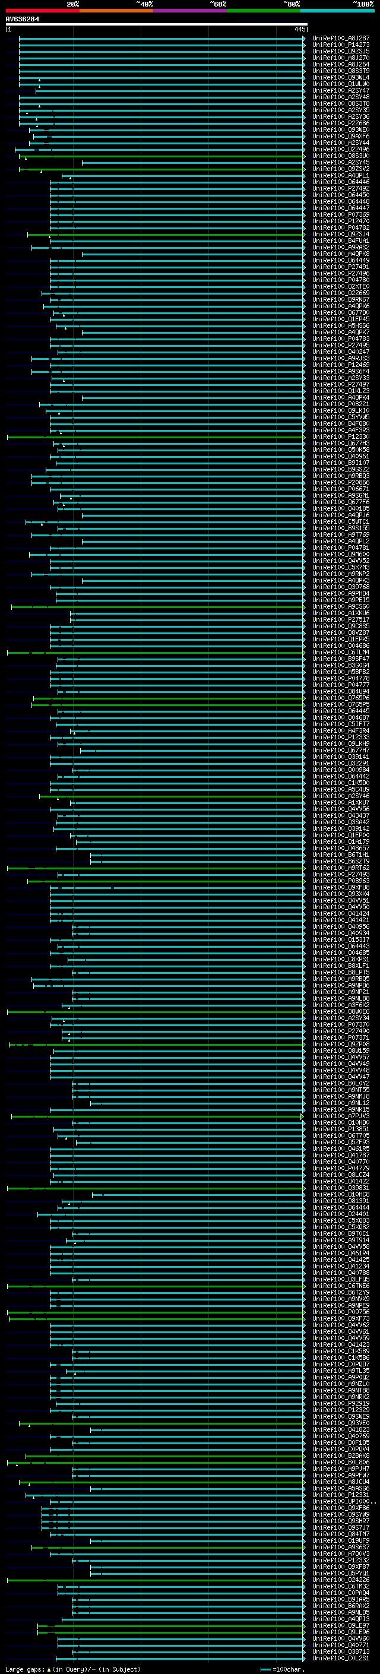Click the UniRef100_P22686 label
This screenshot has height=1674, width=380.
(341, 124)
